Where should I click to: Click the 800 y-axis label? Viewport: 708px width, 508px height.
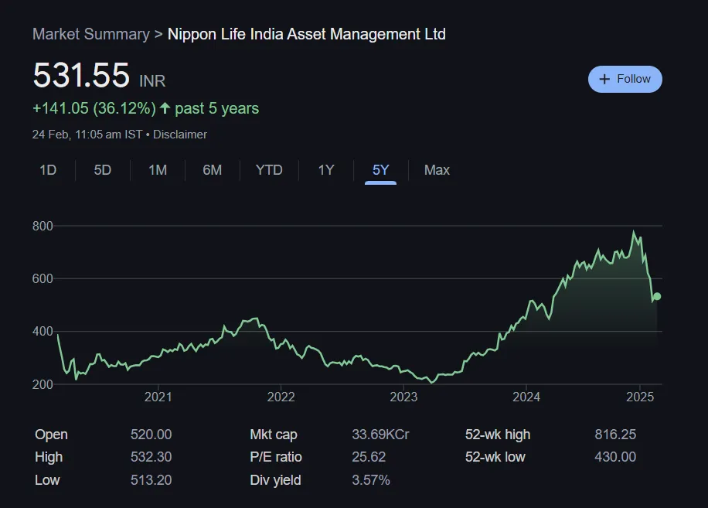43,227
